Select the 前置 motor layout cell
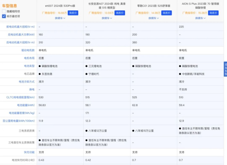 coord(181,58)
